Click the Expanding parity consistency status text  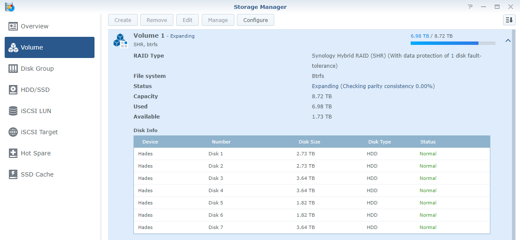(x=373, y=86)
